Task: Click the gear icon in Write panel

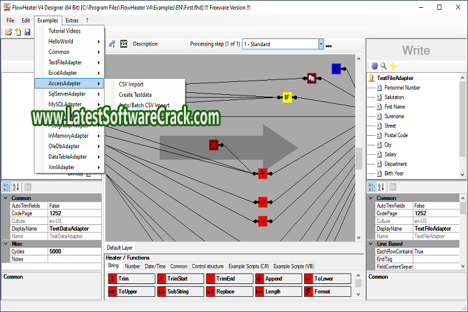Action: [x=374, y=66]
